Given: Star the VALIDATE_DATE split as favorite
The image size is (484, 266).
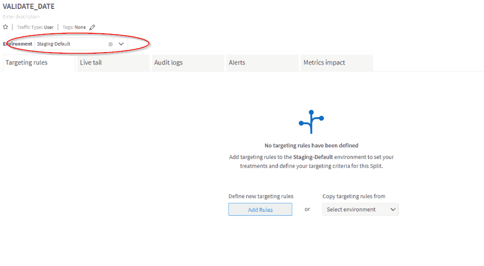Looking at the screenshot, I should [5, 27].
